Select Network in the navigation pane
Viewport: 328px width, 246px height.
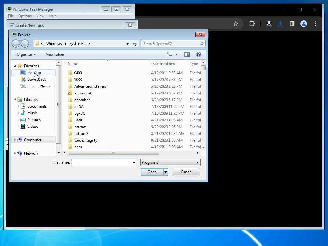pyautogui.click(x=31, y=153)
